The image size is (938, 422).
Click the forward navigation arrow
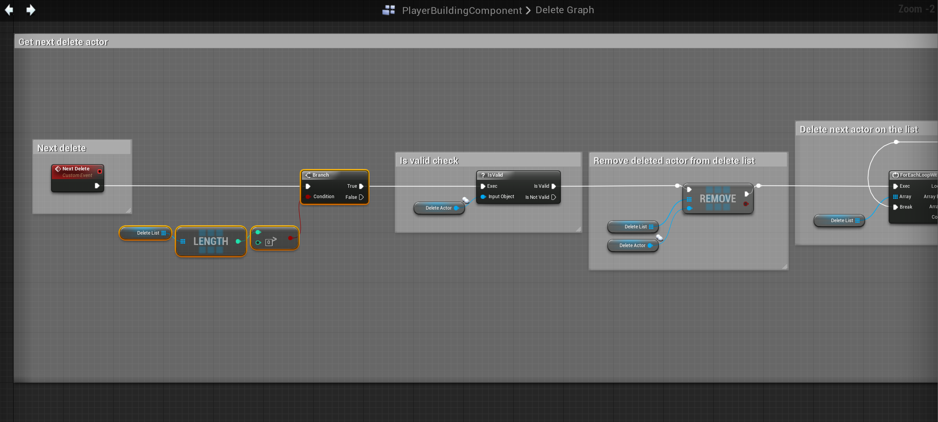click(31, 10)
